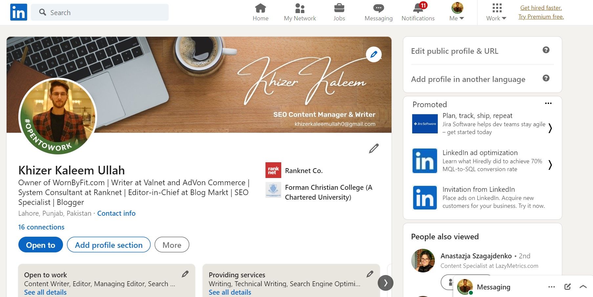Edit profile intro pencil icon
This screenshot has height=297, width=593.
[374, 148]
